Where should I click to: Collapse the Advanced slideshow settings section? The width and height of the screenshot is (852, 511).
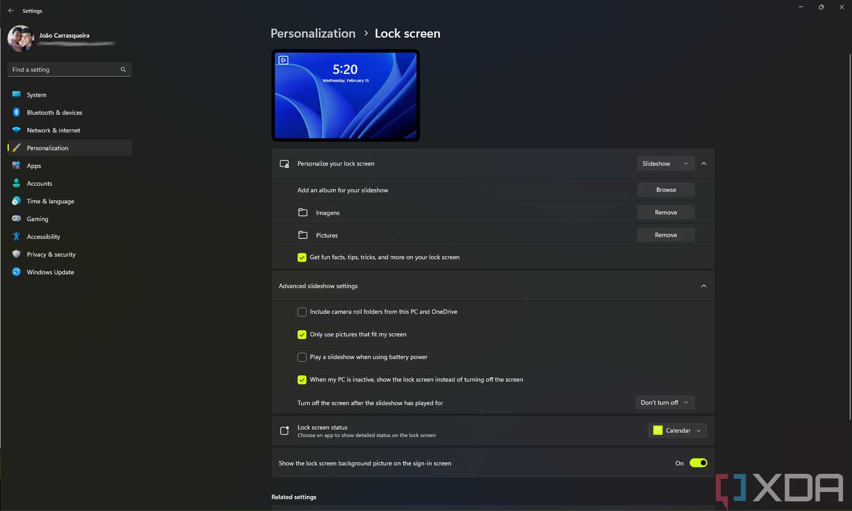703,285
